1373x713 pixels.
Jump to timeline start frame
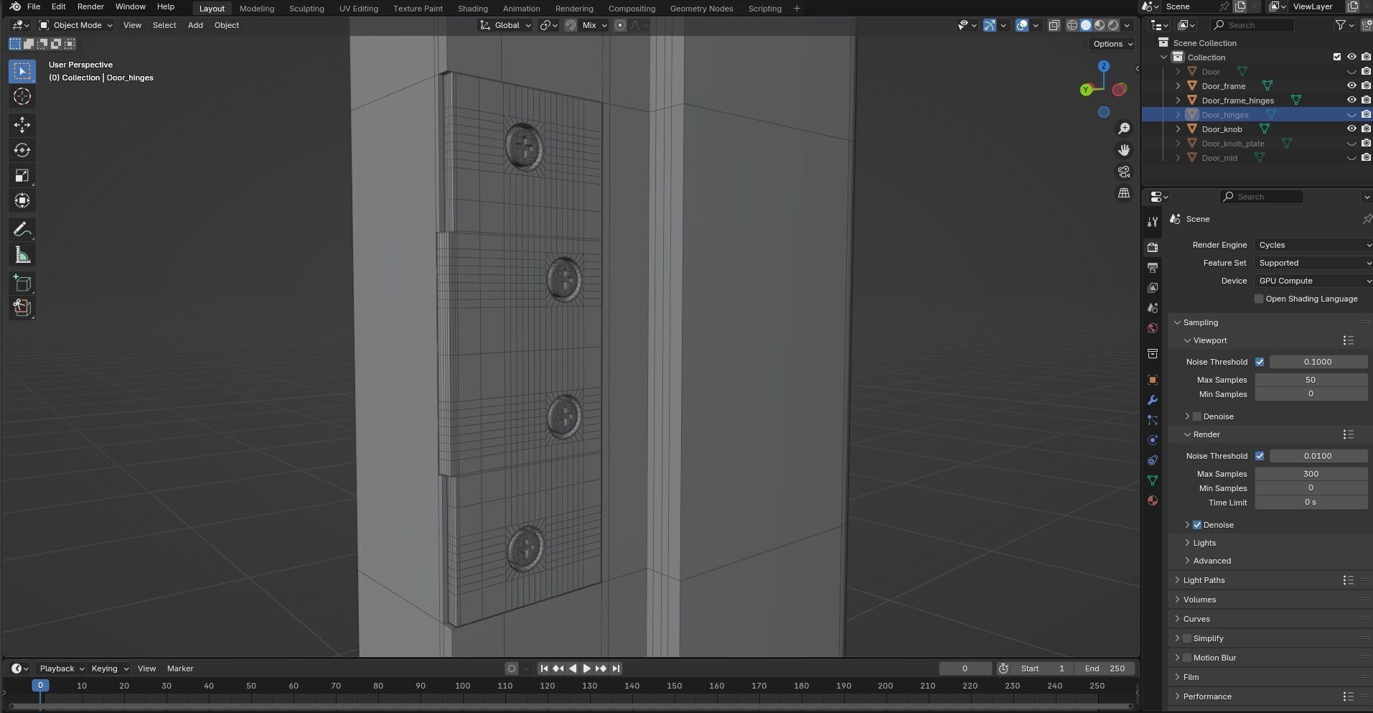click(x=544, y=668)
